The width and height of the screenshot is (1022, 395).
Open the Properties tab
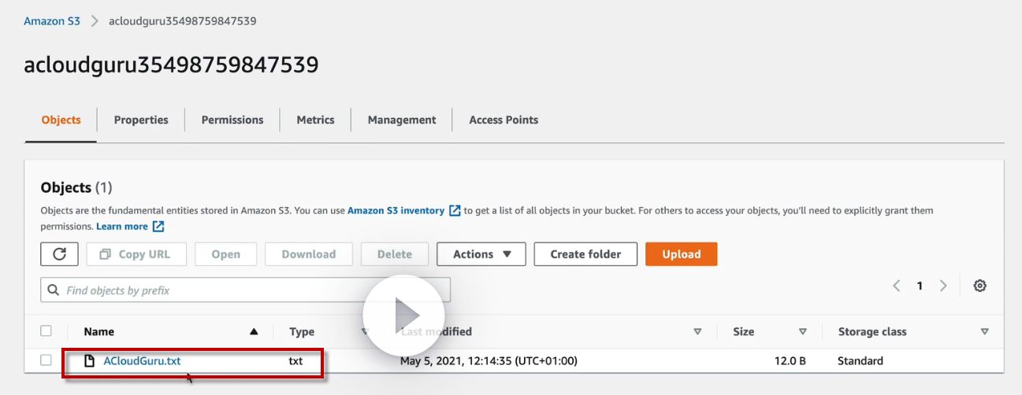pos(141,120)
